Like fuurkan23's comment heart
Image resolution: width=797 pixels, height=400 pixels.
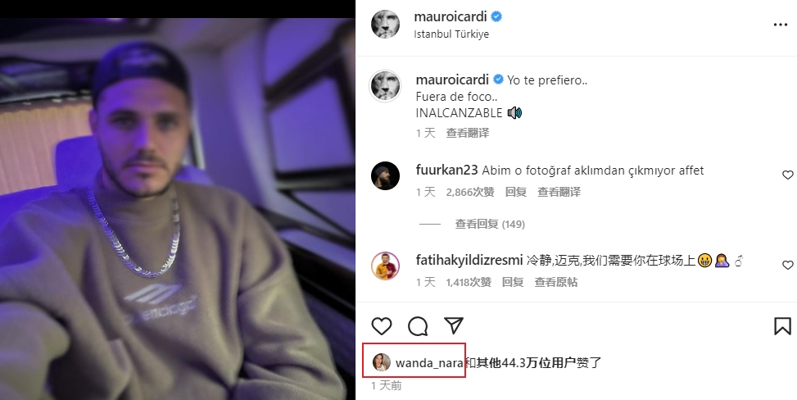pos(787,175)
